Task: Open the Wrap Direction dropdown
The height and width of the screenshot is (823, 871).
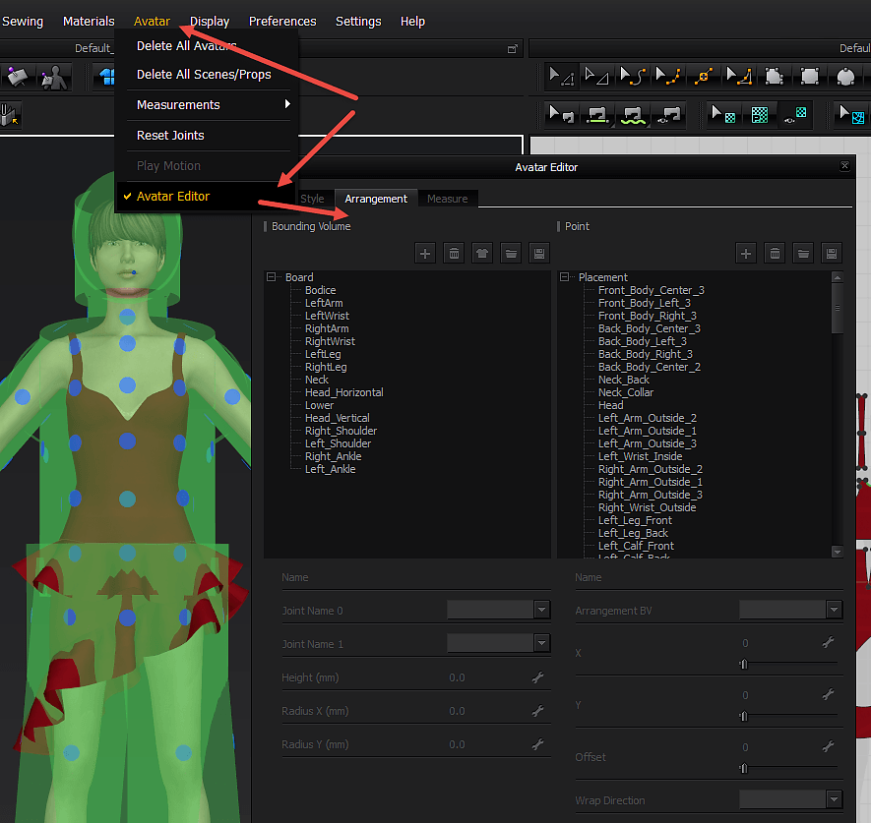Action: (834, 799)
